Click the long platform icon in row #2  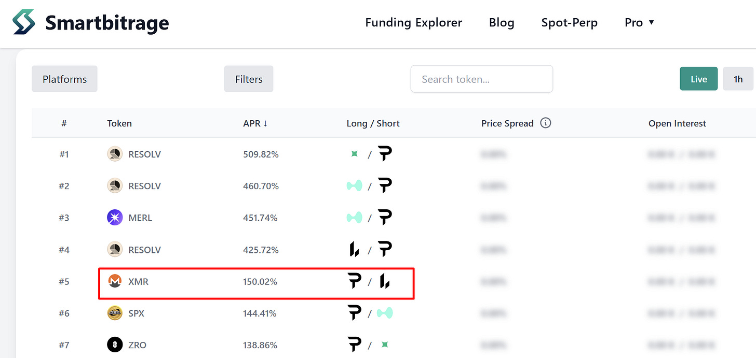354,185
